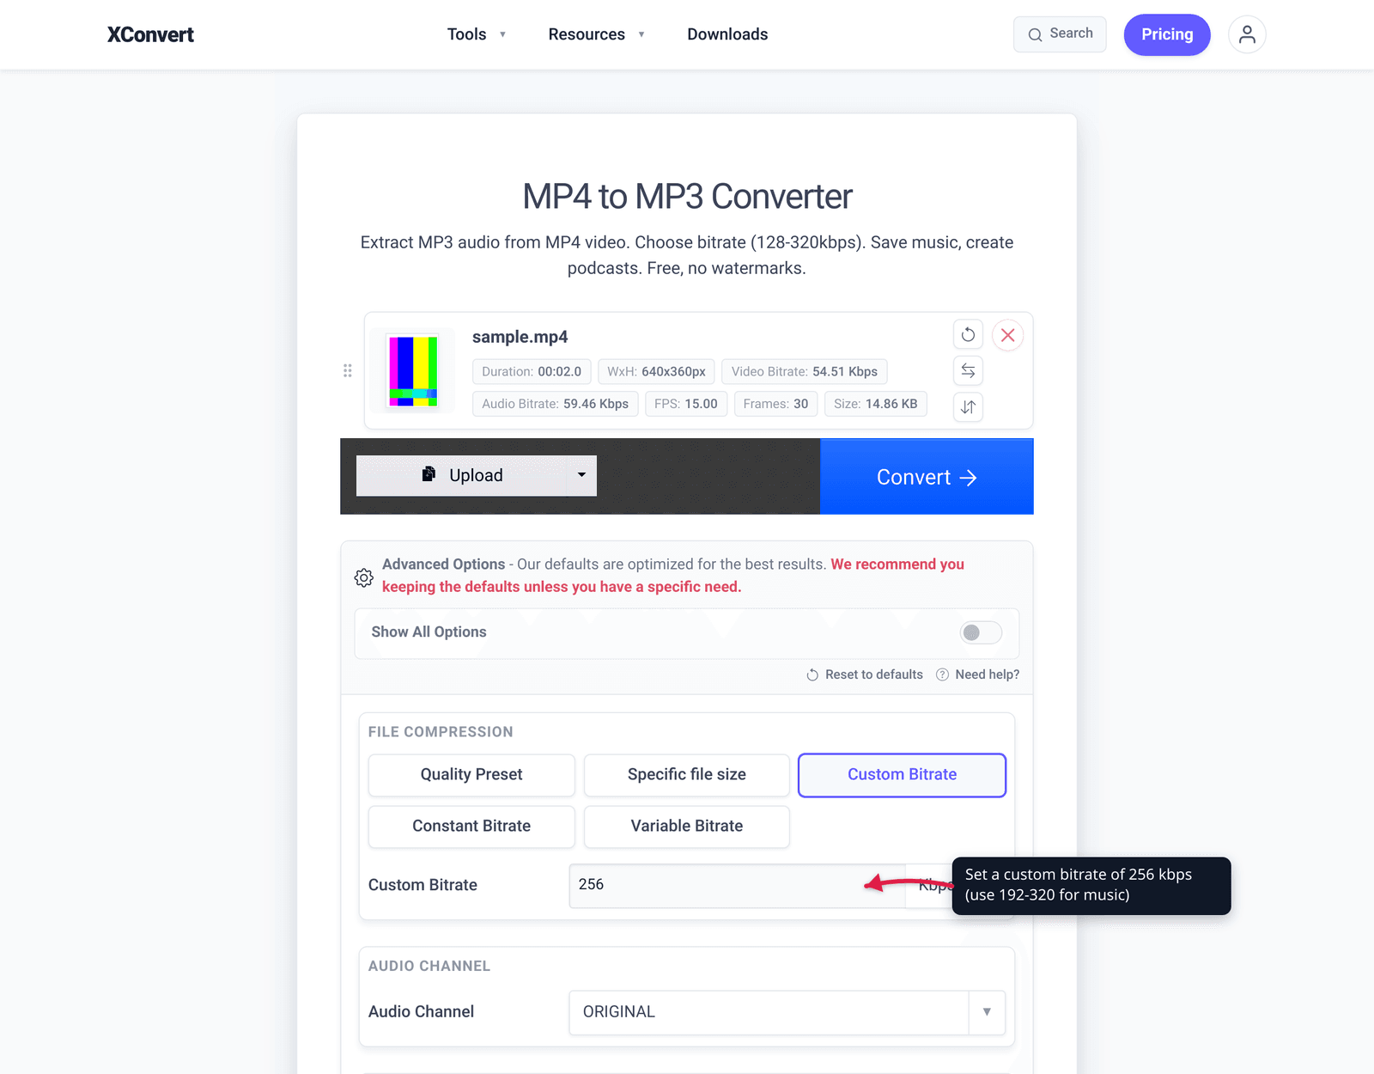The image size is (1374, 1074).
Task: Select the Variable Bitrate option
Action: point(687,827)
